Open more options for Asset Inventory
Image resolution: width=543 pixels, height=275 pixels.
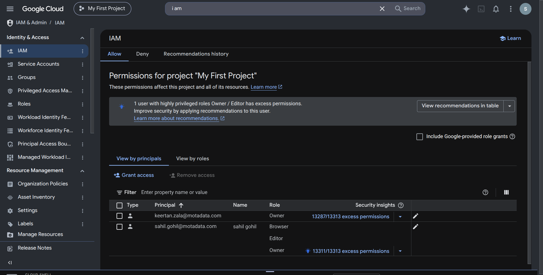point(83,197)
